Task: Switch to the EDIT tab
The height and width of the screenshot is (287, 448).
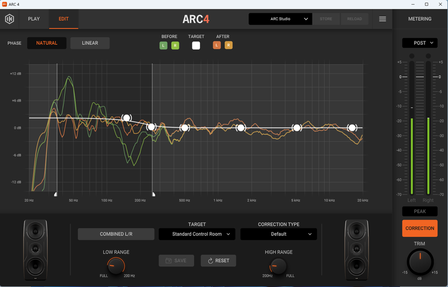Action: [63, 19]
